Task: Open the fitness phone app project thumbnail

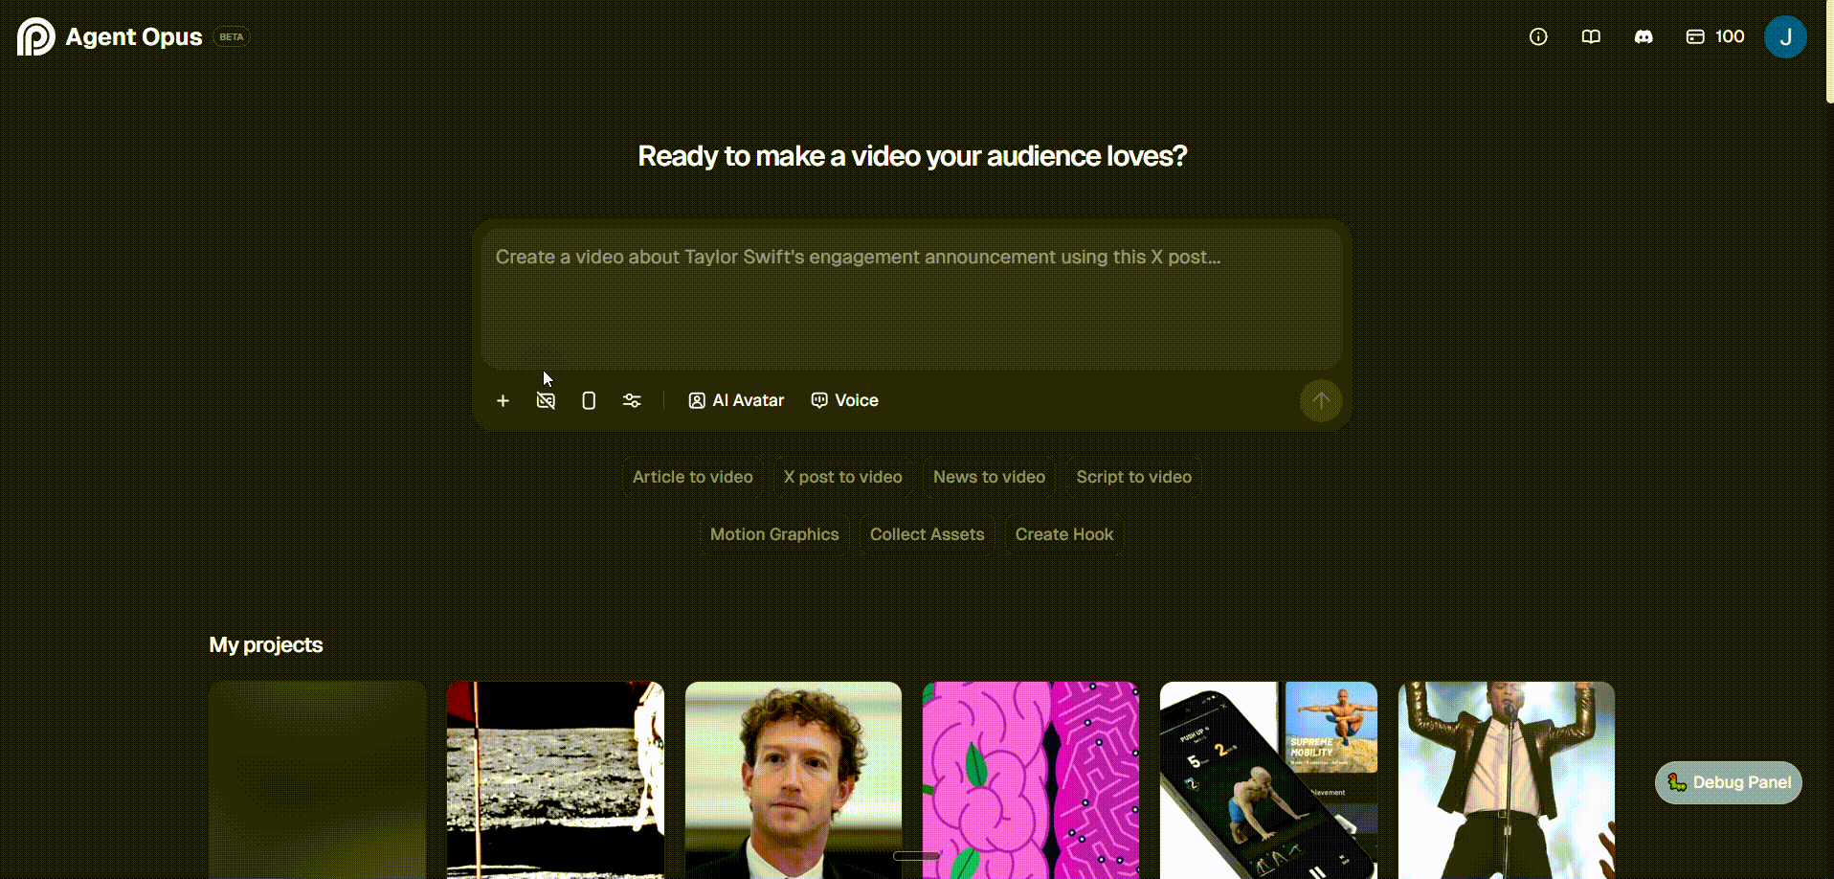Action: tap(1268, 779)
